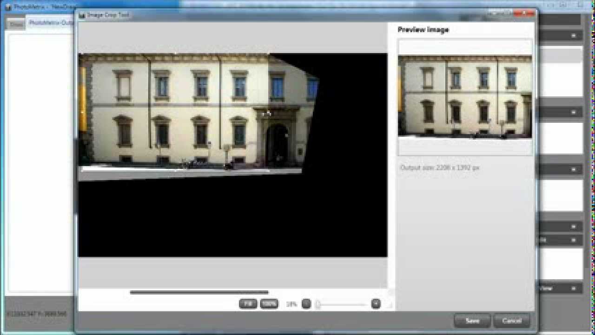Click the zoom slider handle
The width and height of the screenshot is (595, 335).
(x=318, y=304)
